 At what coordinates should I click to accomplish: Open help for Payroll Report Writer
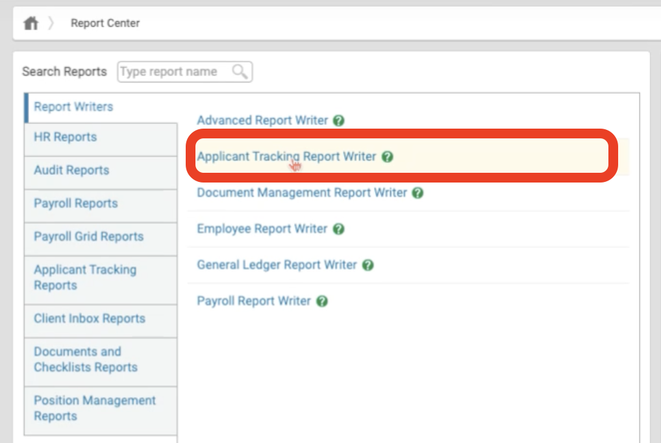[x=322, y=301]
